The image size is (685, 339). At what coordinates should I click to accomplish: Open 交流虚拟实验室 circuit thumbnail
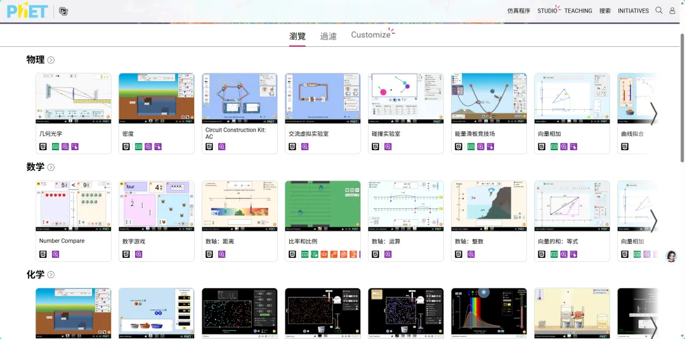click(x=323, y=98)
